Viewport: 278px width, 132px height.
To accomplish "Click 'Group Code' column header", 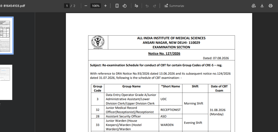I will (x=97, y=88).
